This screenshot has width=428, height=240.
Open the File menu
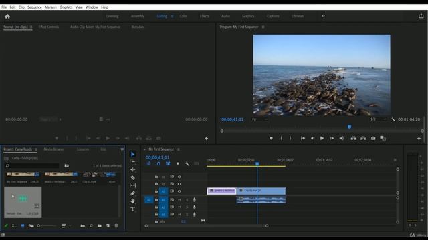point(4,7)
